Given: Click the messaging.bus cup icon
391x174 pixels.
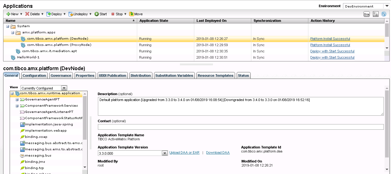Looking at the screenshot, I should pyautogui.click(x=22, y=156).
